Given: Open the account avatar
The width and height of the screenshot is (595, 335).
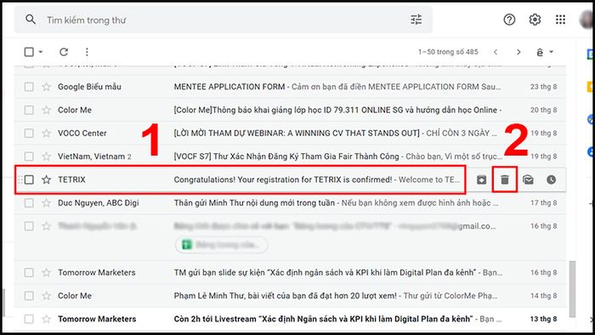Looking at the screenshot, I should [x=587, y=20].
